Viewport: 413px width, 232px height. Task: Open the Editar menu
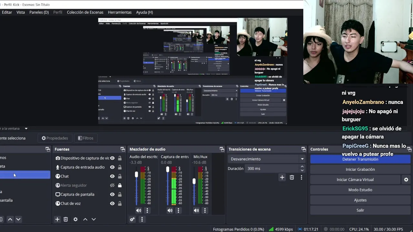pyautogui.click(x=7, y=12)
